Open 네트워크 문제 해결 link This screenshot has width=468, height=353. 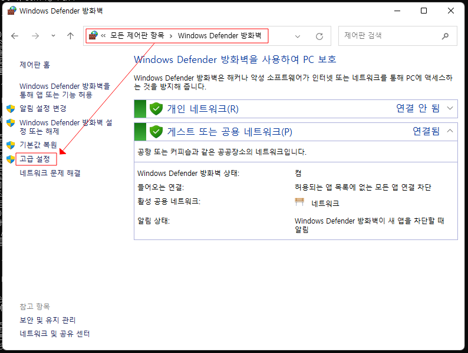tap(50, 173)
